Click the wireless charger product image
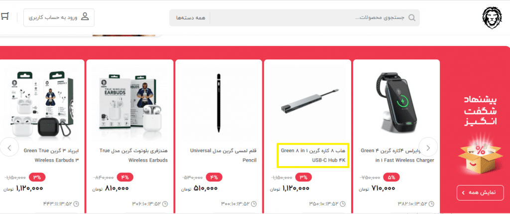 (396, 102)
